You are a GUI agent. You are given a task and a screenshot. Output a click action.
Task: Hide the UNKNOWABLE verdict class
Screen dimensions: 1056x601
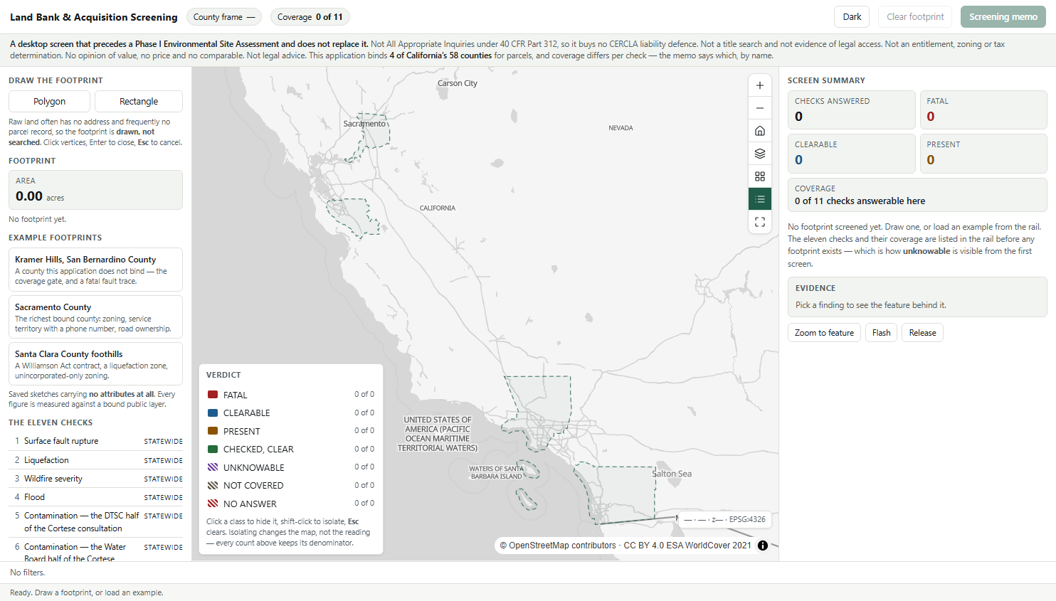pos(290,467)
